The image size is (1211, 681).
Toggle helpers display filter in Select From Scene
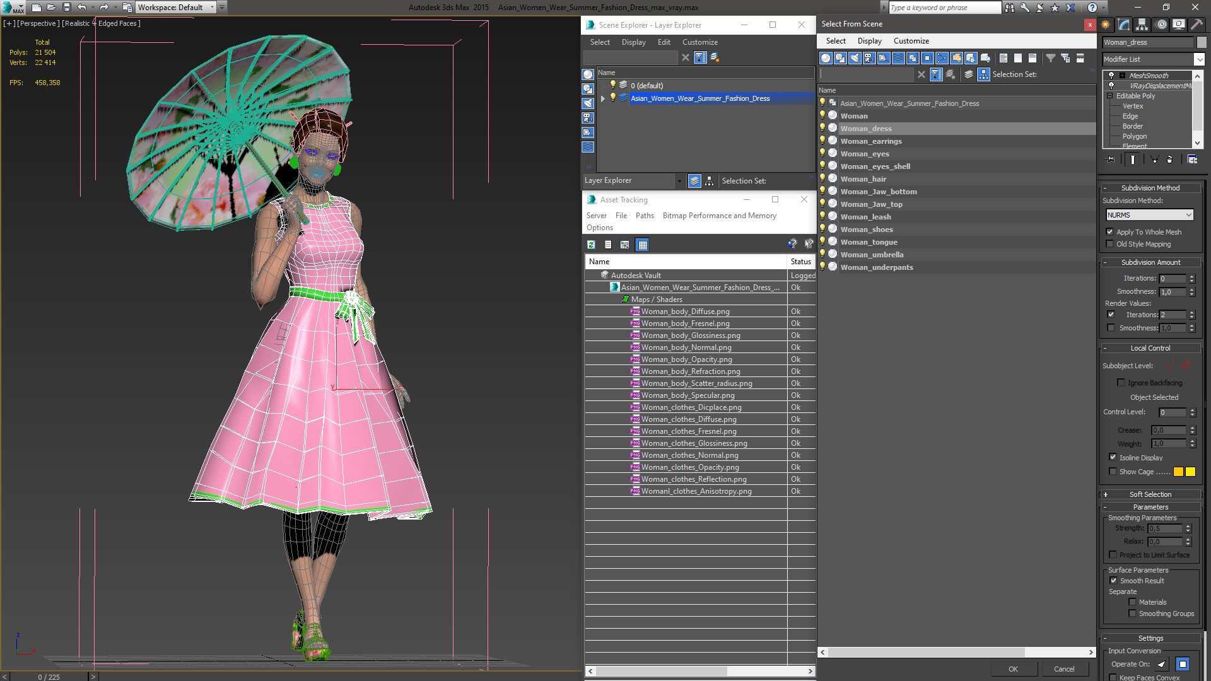[884, 58]
